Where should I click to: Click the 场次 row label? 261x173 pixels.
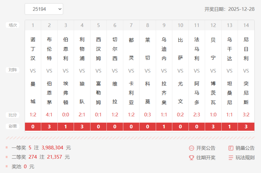point(13,25)
